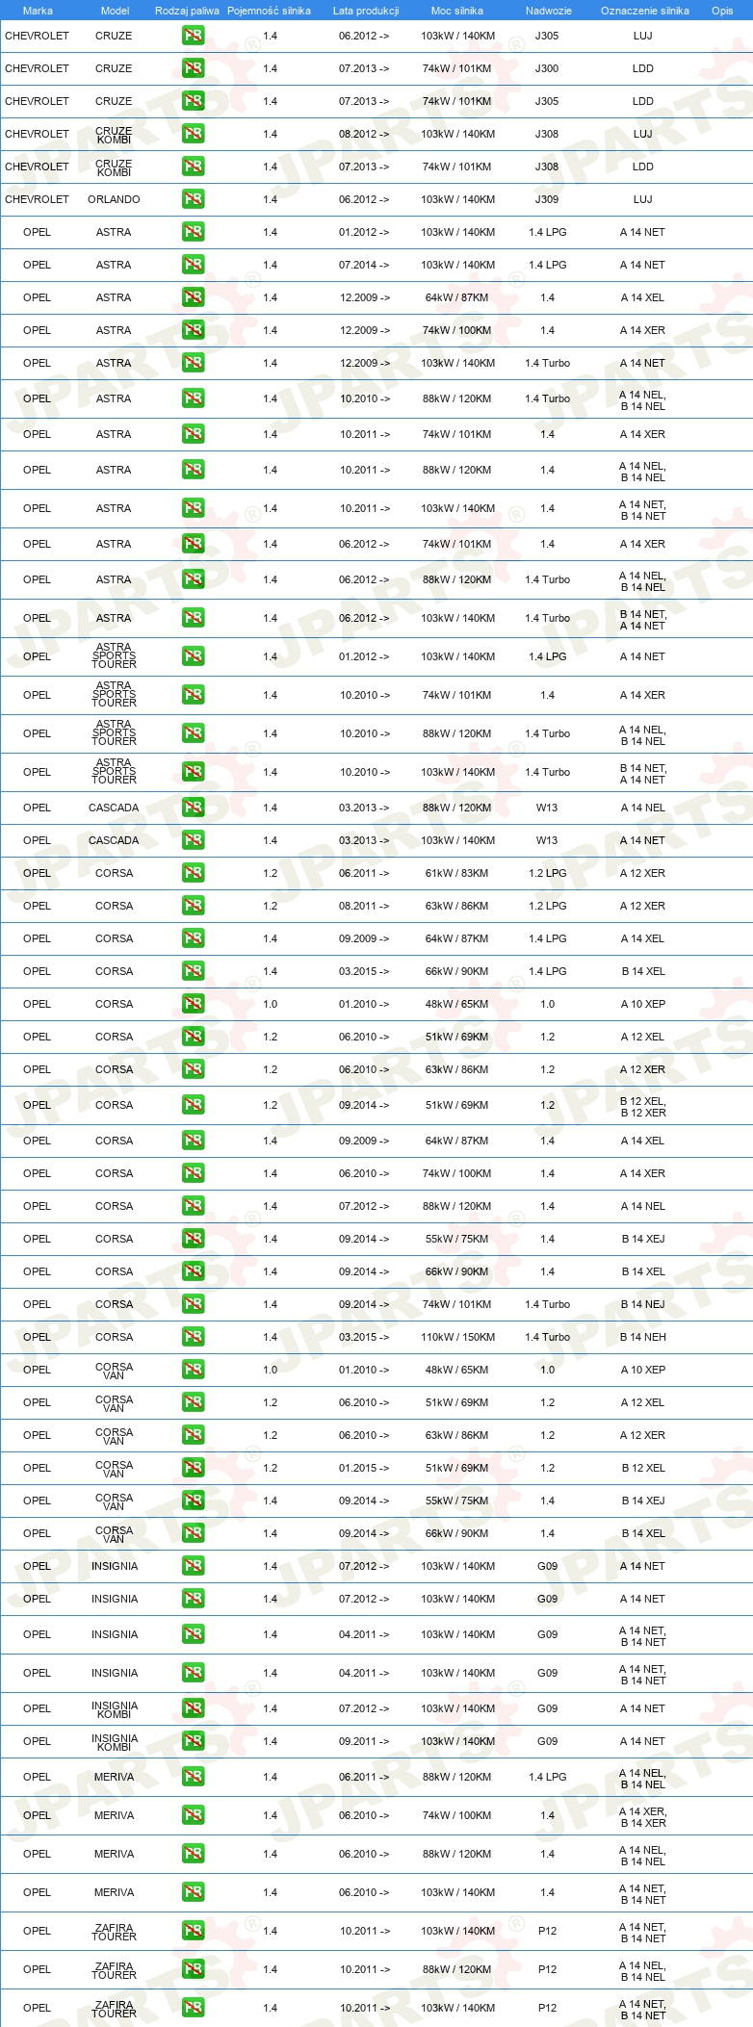Click fuel icon in Meriva 1.4 LPG row
Screen dimensions: 753x2027
194,1777
